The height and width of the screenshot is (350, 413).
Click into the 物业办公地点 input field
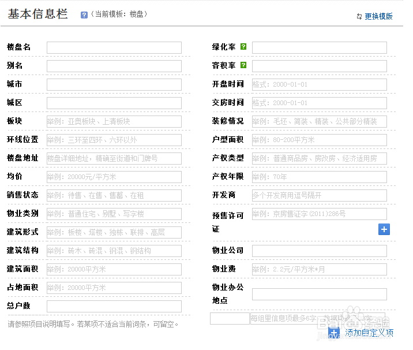tap(319, 294)
